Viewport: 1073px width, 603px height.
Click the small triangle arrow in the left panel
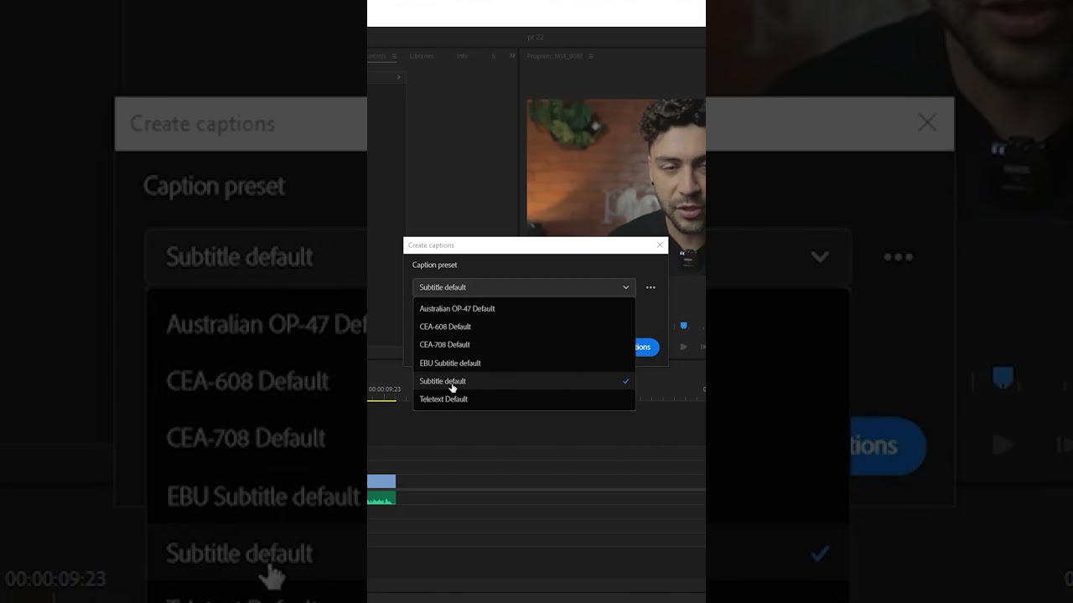[399, 77]
